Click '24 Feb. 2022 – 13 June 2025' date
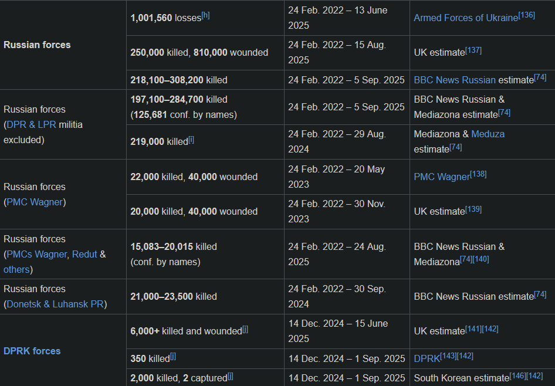Viewport: 555px width, 386px height. 338,18
